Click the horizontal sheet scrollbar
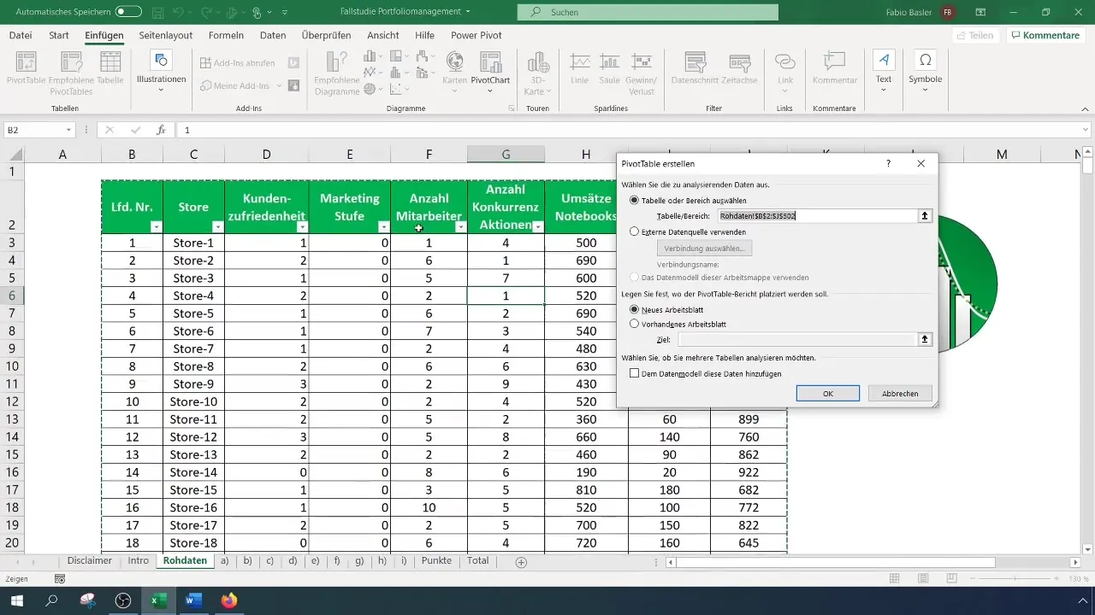This screenshot has height=615, width=1095. [x=837, y=562]
